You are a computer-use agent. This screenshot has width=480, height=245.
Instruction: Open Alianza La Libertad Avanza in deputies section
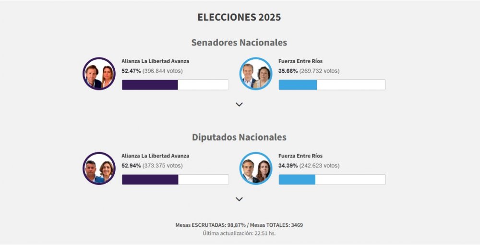(156, 156)
